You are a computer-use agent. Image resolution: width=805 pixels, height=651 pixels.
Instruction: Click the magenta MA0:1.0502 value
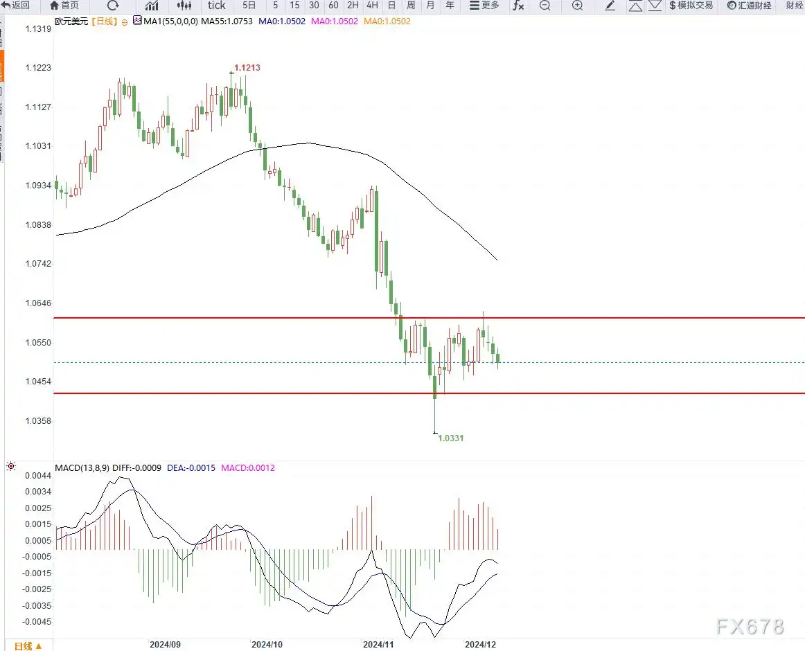coord(334,21)
